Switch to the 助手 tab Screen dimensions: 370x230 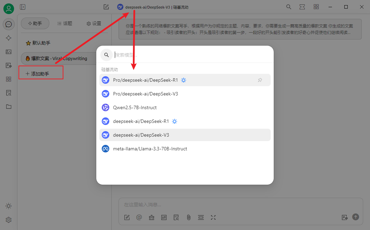click(35, 23)
